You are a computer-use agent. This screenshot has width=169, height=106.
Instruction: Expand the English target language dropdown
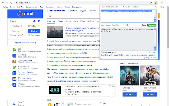pos(144,6)
